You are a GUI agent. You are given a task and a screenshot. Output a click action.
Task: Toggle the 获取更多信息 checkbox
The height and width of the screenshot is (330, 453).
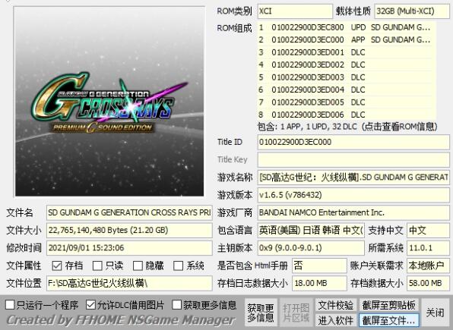(x=176, y=305)
